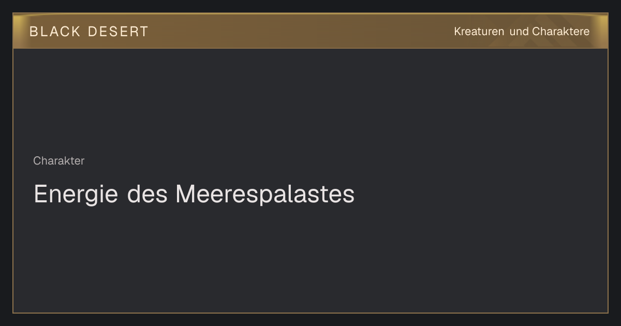Viewport: 621px width, 326px height.
Task: Click the BLACK DESERT logo text
Action: click(89, 32)
